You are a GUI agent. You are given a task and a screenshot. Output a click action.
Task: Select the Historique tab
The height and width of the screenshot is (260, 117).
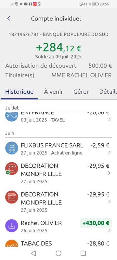[19, 92]
